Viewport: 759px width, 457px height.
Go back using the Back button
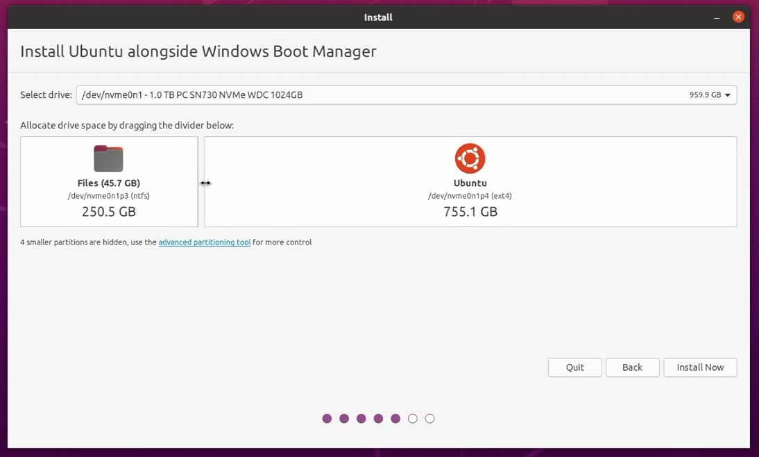pyautogui.click(x=632, y=367)
